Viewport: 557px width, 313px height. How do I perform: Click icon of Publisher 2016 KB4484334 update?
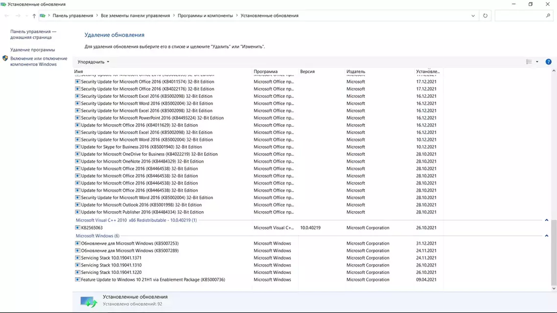pos(77,212)
